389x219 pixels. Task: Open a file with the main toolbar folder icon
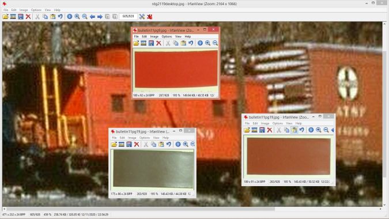tap(5, 17)
